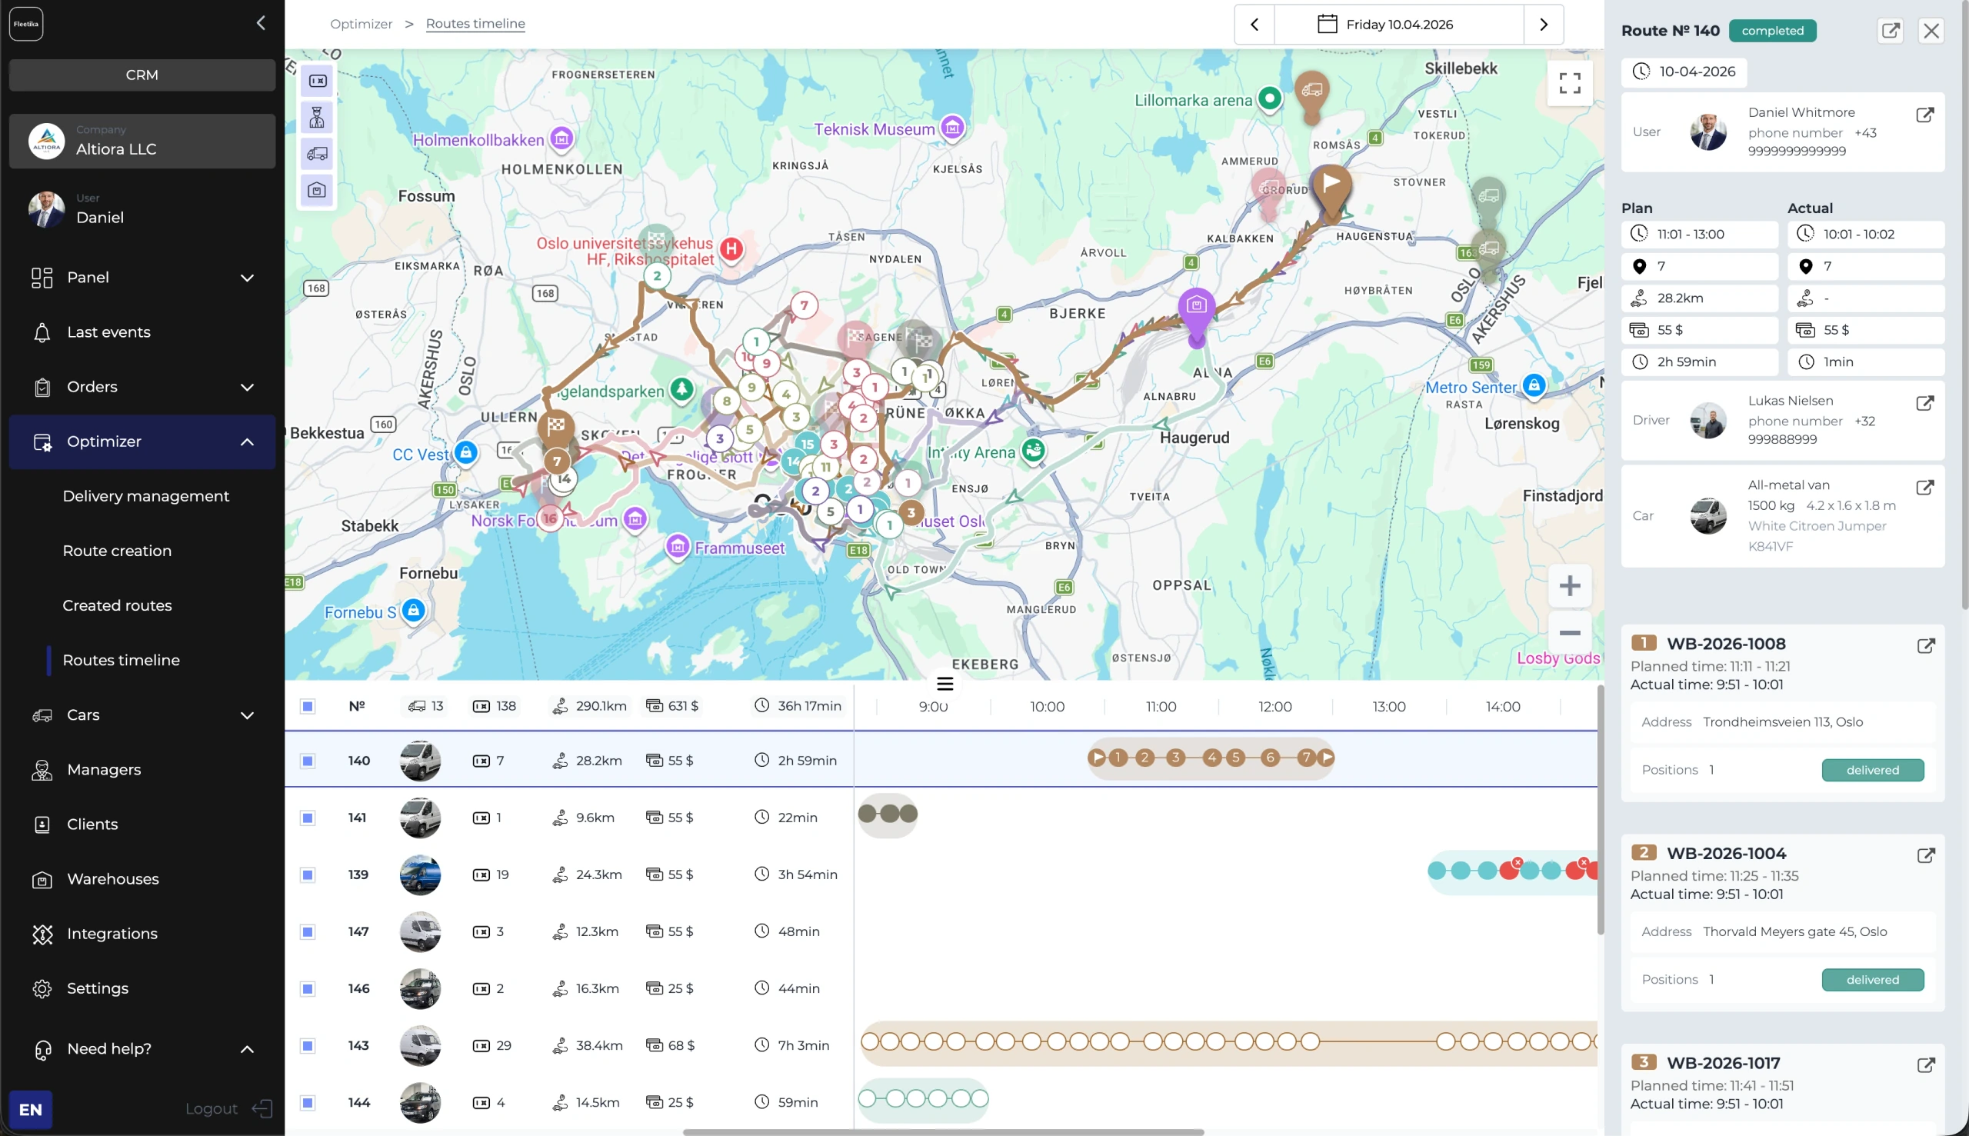This screenshot has height=1136, width=1969.
Task: Open order WB-2026-1008 external link
Action: click(x=1925, y=646)
